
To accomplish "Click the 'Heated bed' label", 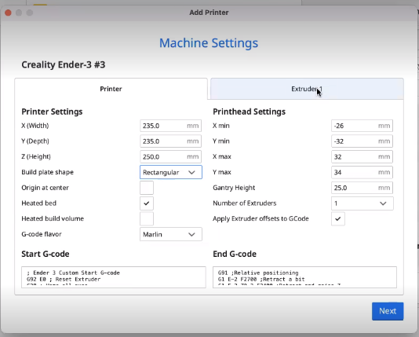I will pyautogui.click(x=38, y=203).
